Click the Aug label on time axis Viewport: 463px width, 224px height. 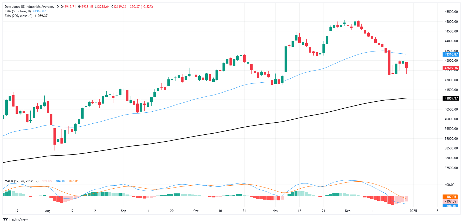48,211
